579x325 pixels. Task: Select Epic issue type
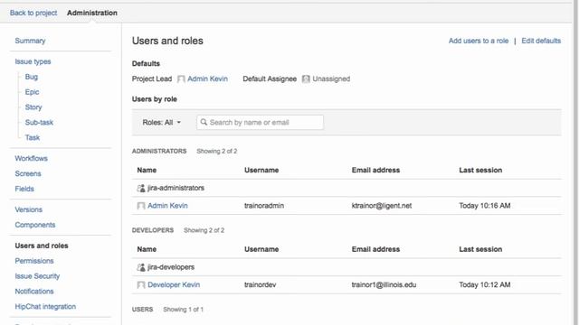point(33,92)
